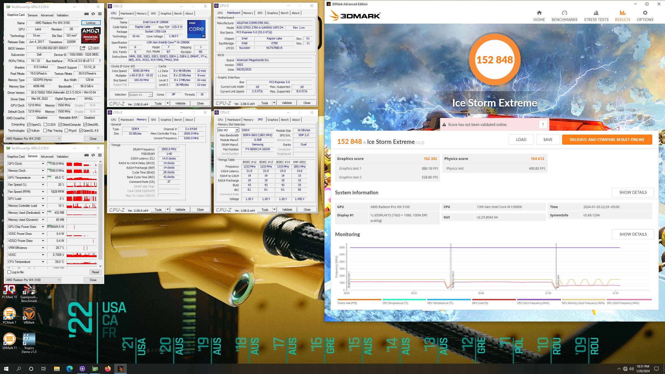
Task: Open the 3DMark OPTIONS gear icon
Action: coord(645,13)
